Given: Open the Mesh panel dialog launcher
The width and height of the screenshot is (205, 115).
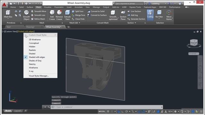Looking at the screenshot, I should click(x=62, y=23).
